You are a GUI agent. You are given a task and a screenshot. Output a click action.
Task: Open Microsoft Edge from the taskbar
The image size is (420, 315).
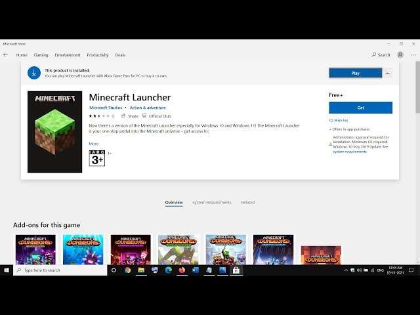168,270
